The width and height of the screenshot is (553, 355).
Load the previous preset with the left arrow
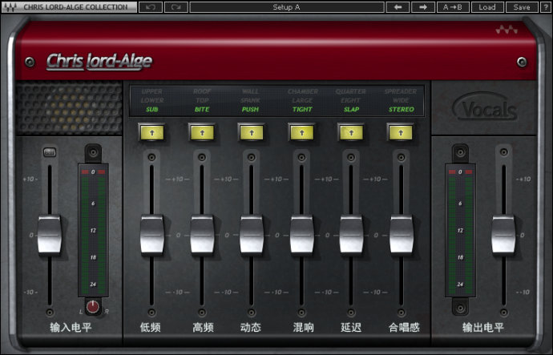click(398, 7)
